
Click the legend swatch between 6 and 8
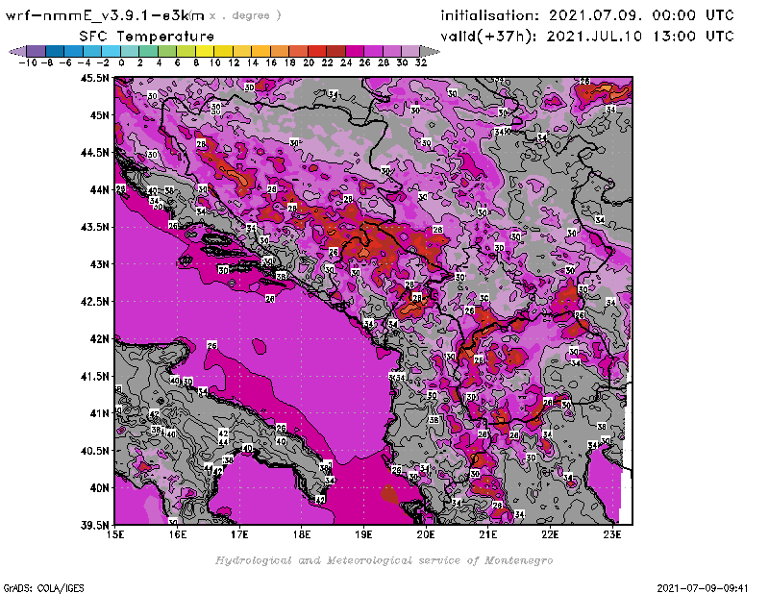coord(186,51)
